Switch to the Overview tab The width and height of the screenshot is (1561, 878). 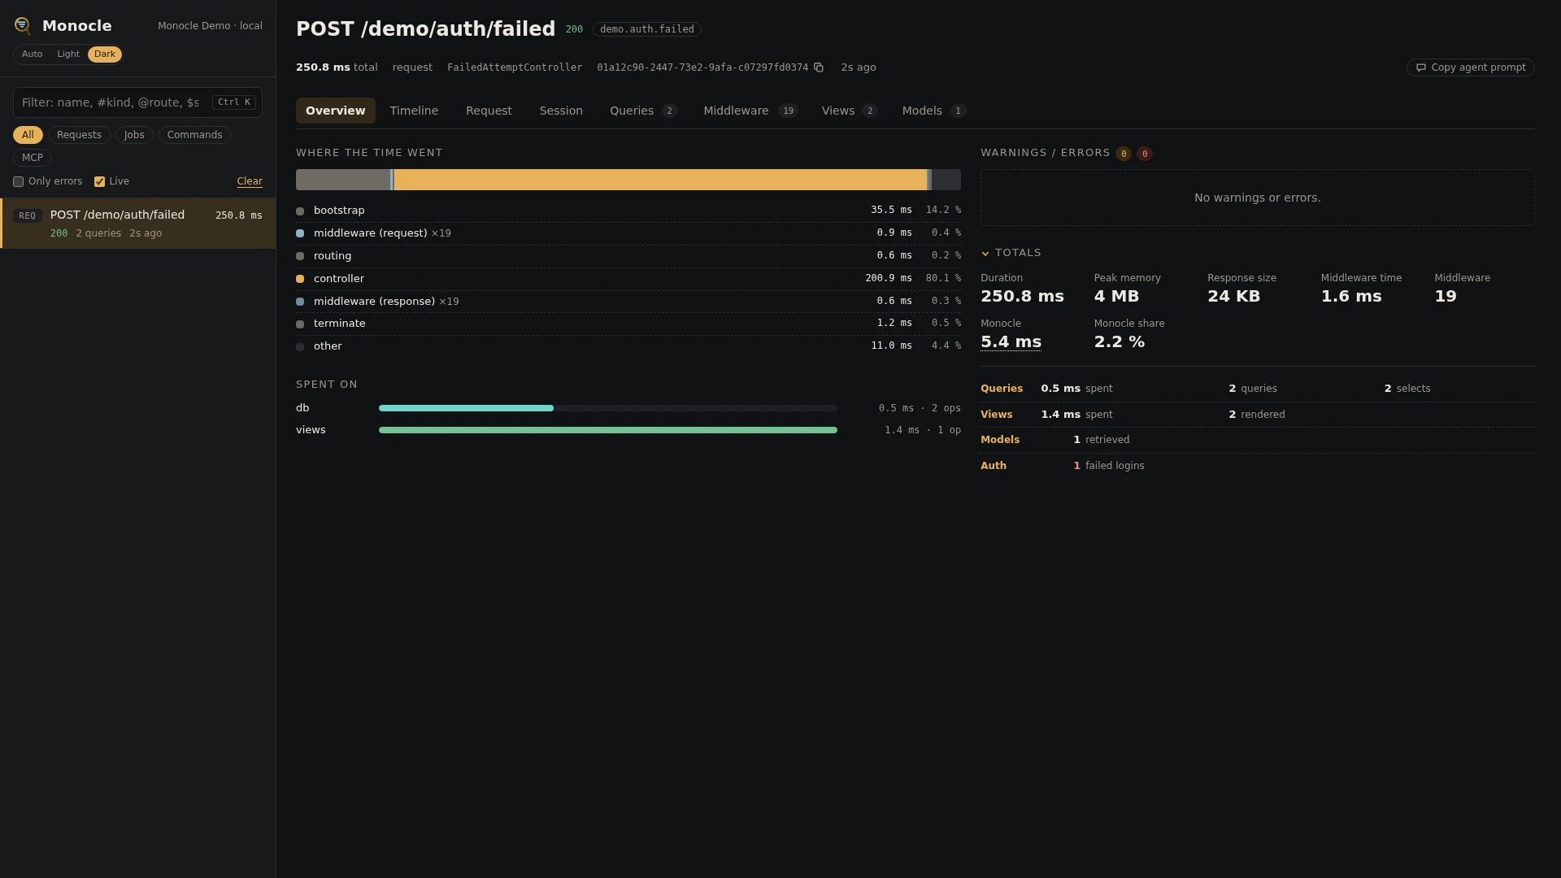(x=335, y=111)
